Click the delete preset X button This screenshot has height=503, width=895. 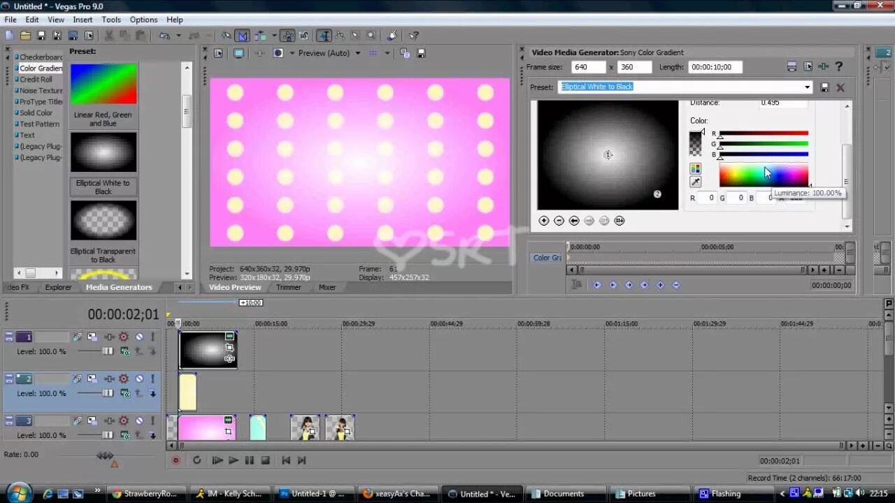(x=840, y=87)
